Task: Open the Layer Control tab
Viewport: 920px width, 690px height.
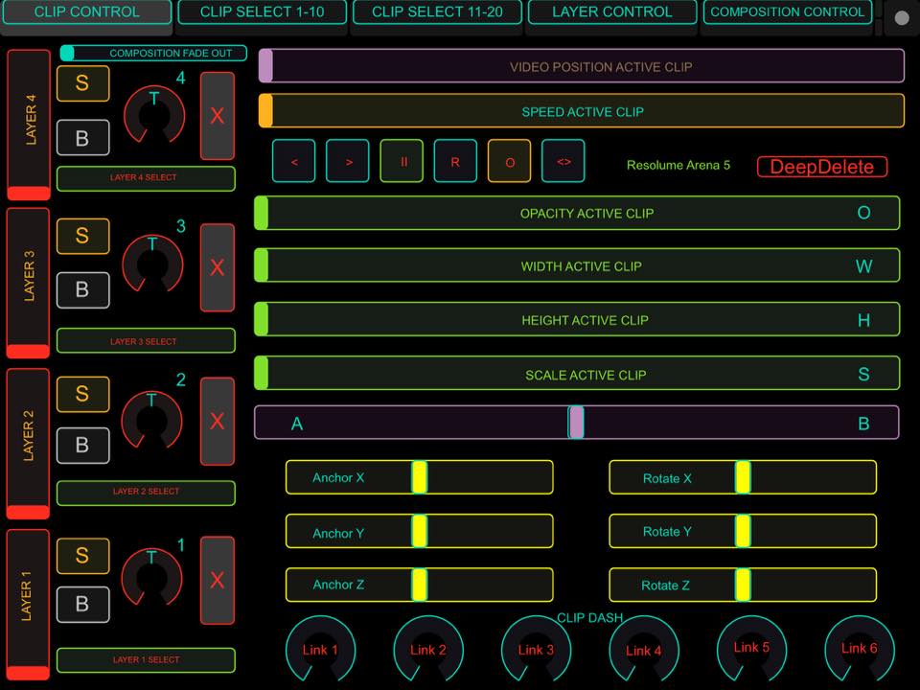Action: [x=611, y=12]
